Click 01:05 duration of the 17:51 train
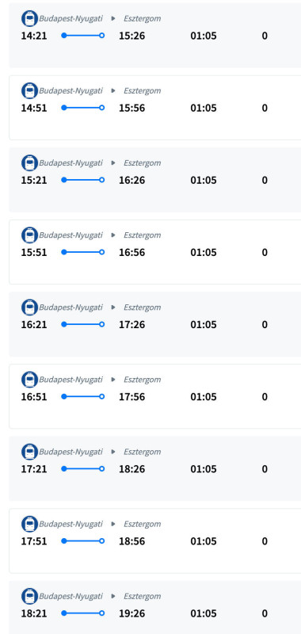Screen dimensions: 301x634 (x=204, y=541)
